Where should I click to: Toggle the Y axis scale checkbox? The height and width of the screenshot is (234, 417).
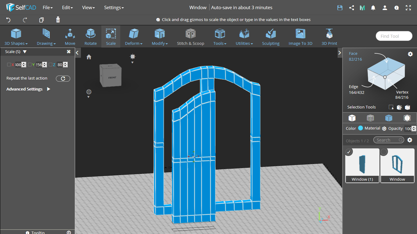click(x=30, y=65)
